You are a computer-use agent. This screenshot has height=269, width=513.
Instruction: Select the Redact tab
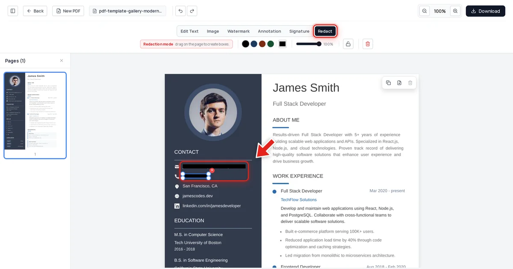point(325,31)
